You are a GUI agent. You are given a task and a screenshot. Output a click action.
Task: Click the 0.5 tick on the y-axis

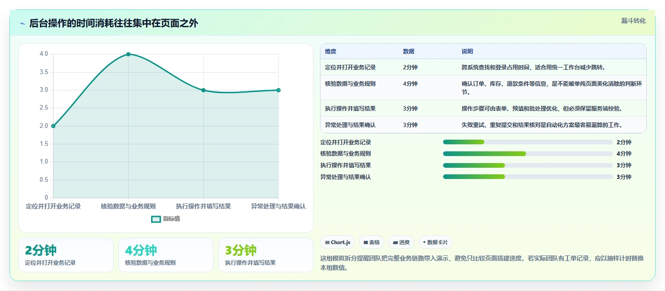tap(44, 180)
